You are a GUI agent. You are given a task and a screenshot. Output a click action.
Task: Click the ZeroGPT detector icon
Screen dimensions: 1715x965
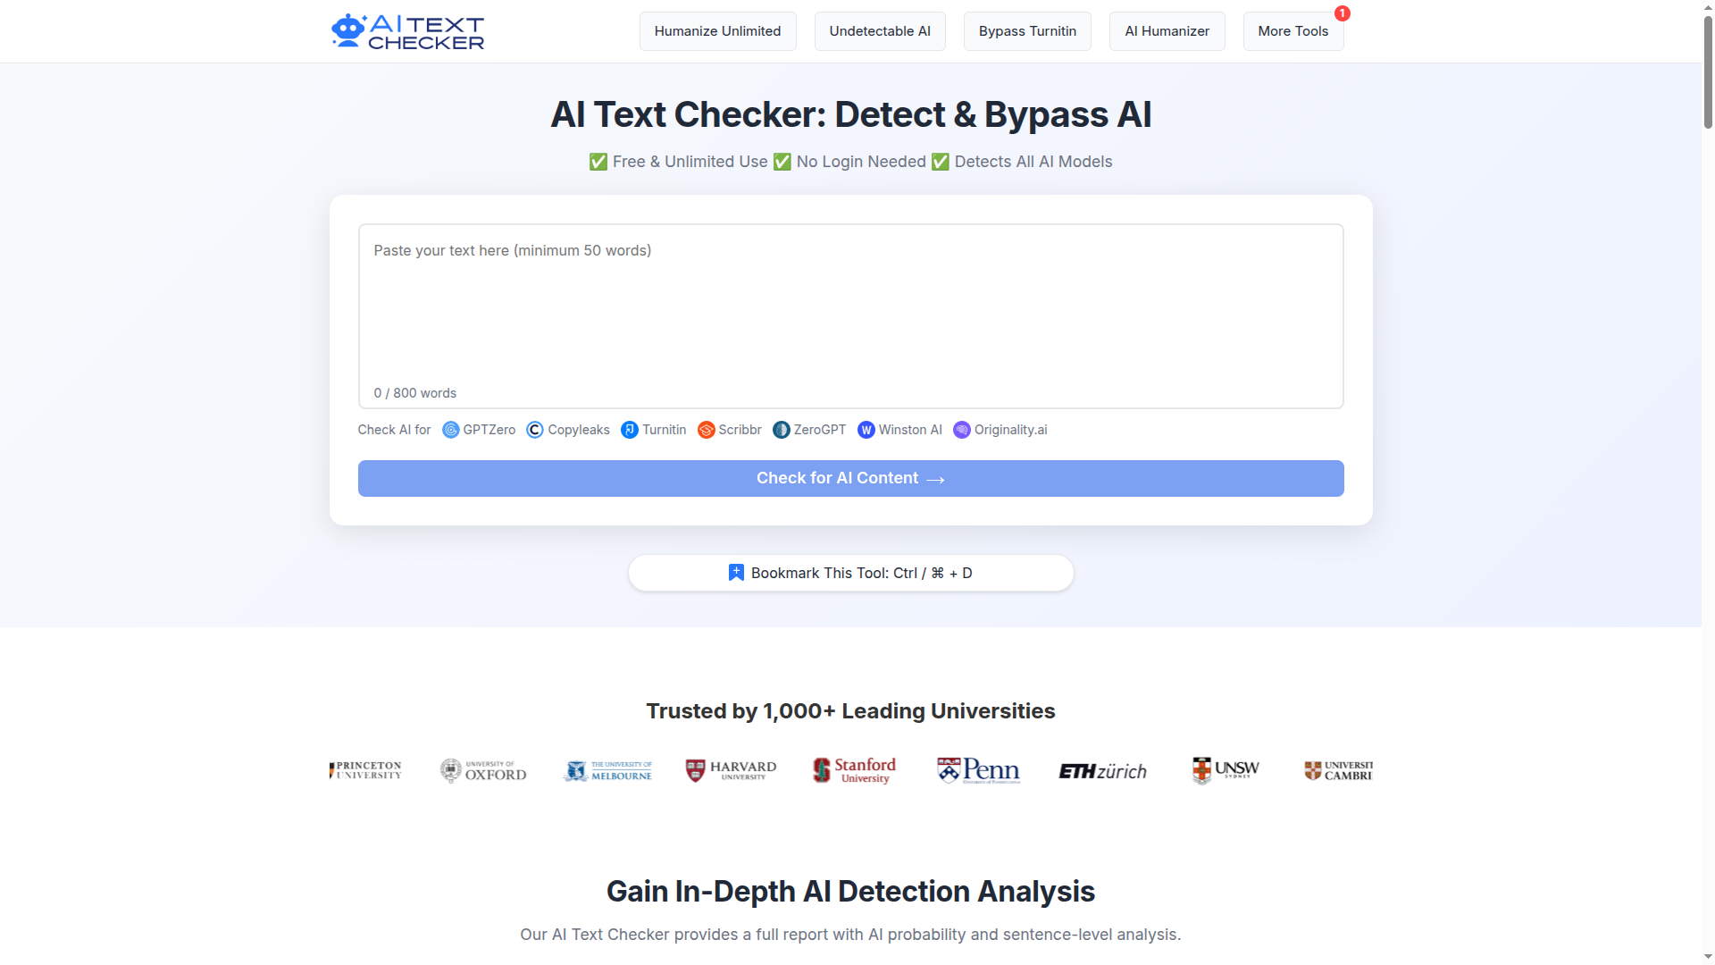point(782,430)
